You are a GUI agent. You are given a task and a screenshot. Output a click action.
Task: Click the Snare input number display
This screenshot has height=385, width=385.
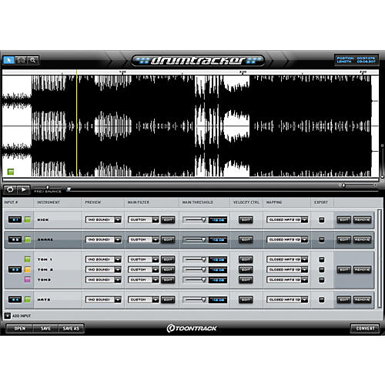pyautogui.click(x=15, y=239)
